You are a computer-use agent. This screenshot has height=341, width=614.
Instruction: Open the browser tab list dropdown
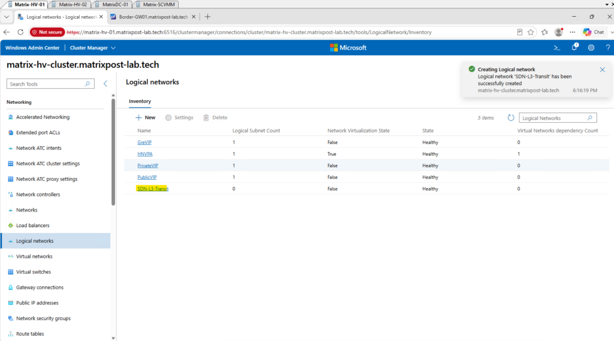click(x=7, y=17)
